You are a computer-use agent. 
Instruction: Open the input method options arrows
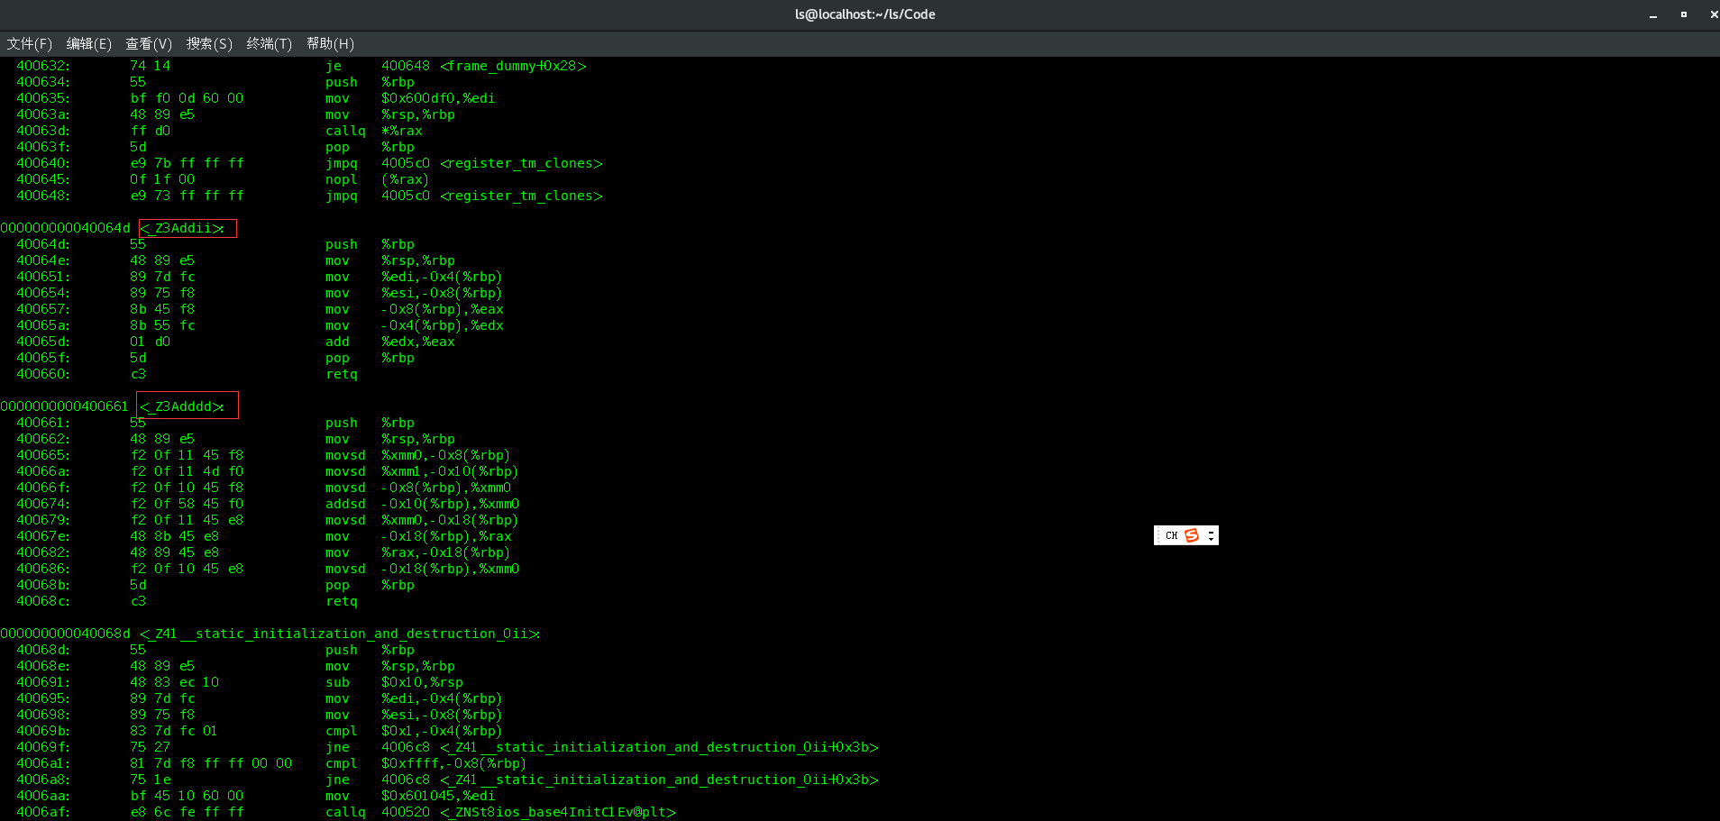1211,535
